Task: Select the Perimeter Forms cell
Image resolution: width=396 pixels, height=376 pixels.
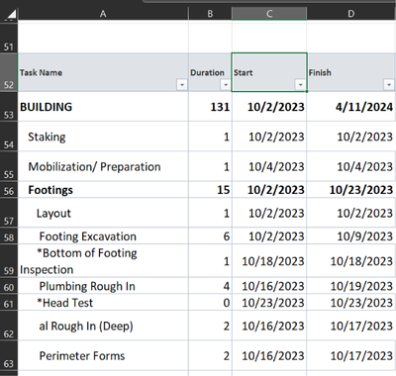Action: [x=103, y=355]
